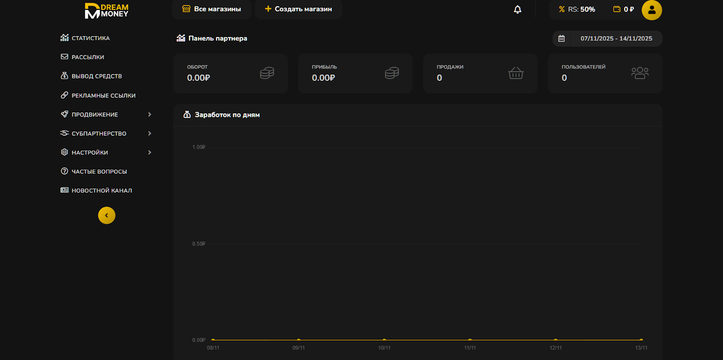723x360 pixels.
Task: Open the date range picker field
Action: (x=616, y=39)
